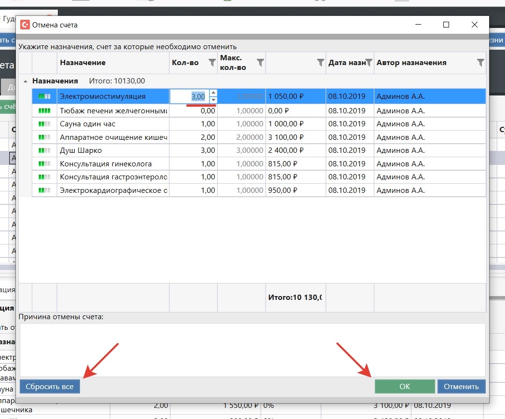Click the Отменить button

461,386
